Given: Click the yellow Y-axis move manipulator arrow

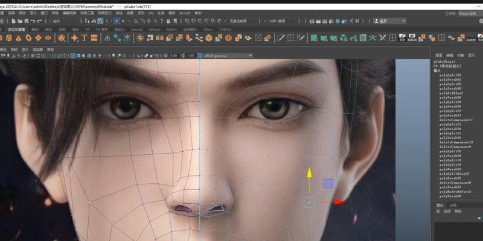Looking at the screenshot, I should click(309, 173).
